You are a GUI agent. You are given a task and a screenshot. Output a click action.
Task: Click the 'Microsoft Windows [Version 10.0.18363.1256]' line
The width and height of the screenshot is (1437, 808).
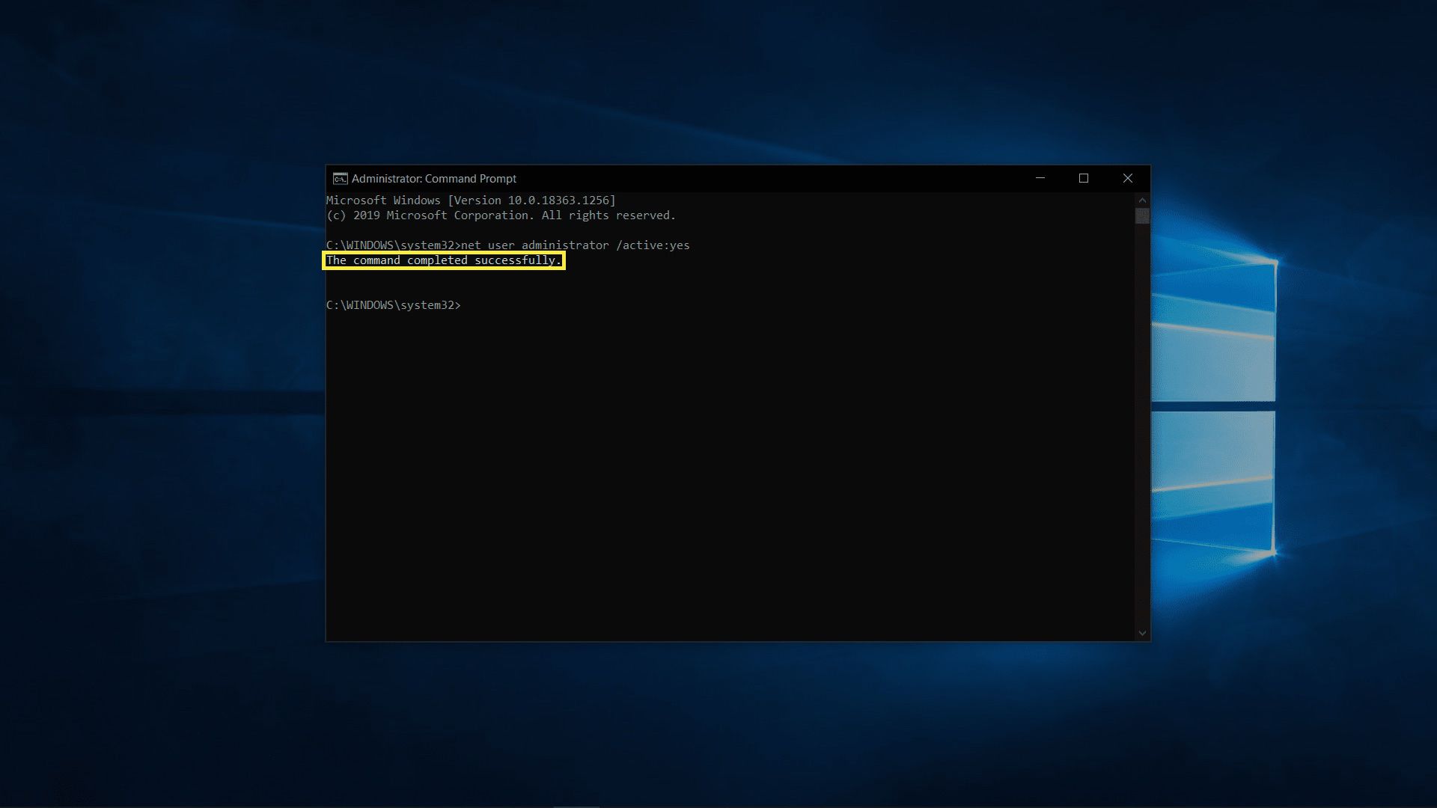[471, 201]
